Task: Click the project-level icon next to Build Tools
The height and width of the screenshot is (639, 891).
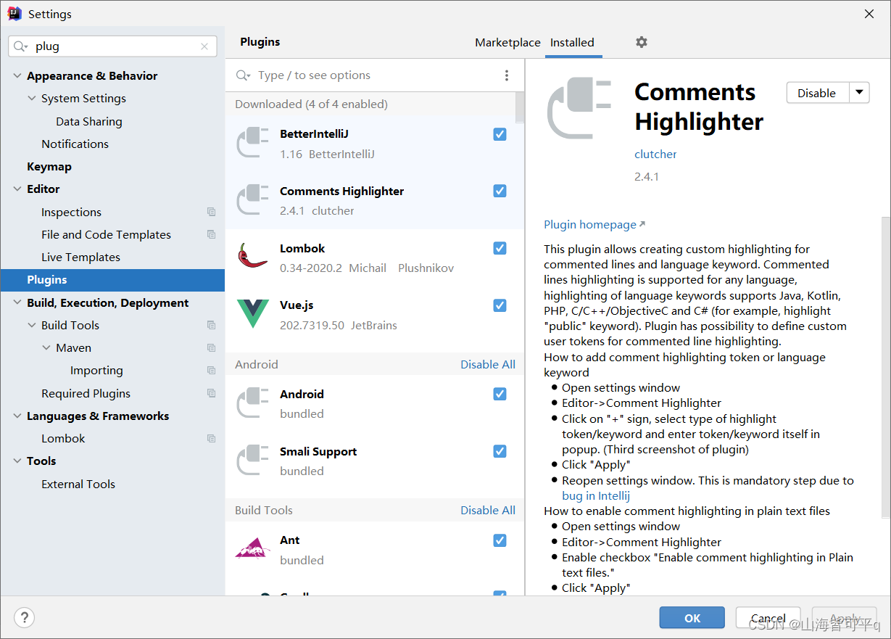Action: pos(211,325)
